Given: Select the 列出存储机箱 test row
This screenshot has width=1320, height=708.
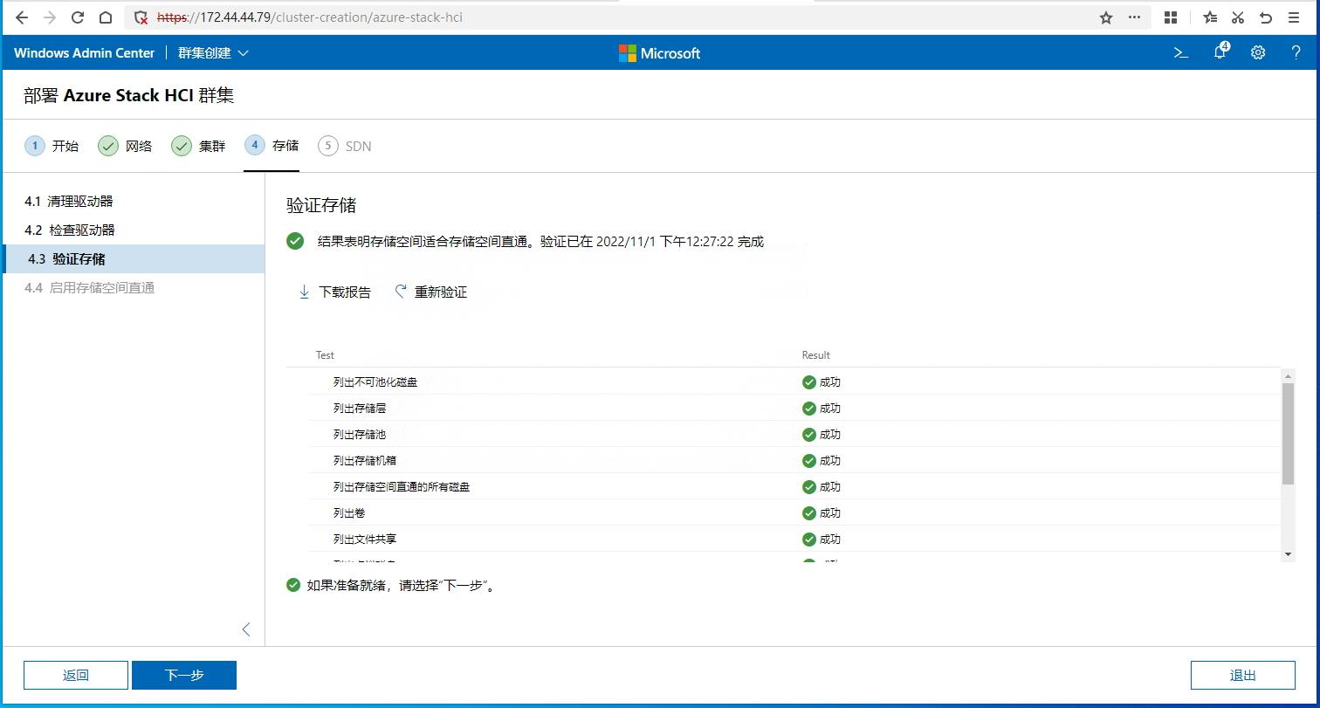Looking at the screenshot, I should (x=795, y=460).
